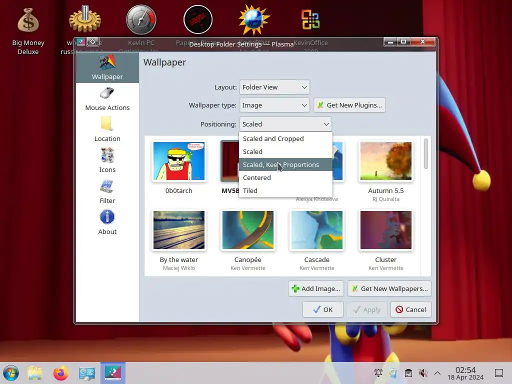
Task: Launch Firefox from the taskbar
Action: 61,373
